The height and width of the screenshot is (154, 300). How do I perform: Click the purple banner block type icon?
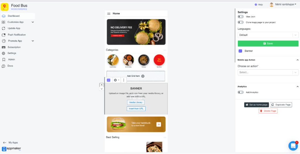click(x=108, y=80)
